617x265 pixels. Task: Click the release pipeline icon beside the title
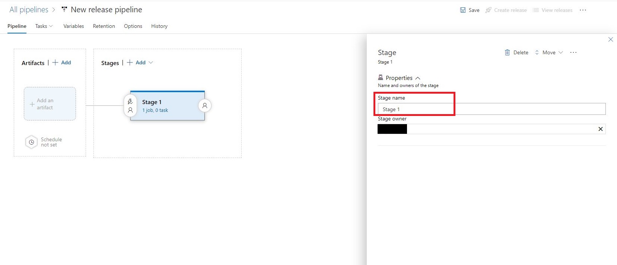click(64, 9)
